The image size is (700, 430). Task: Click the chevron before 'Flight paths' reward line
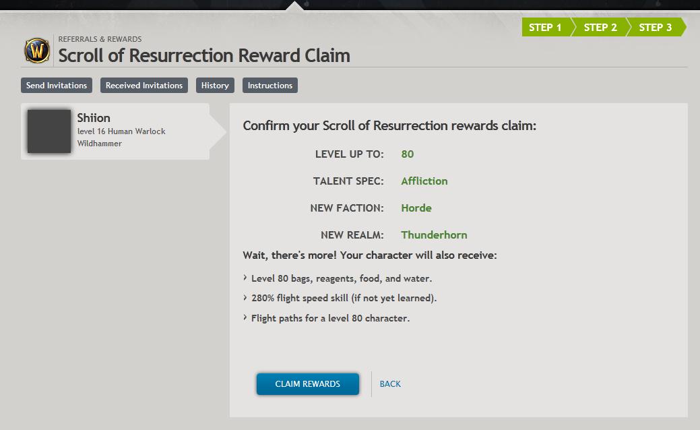(x=245, y=317)
